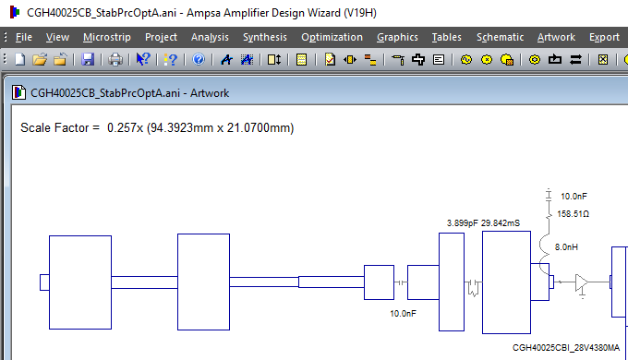
Task: Click the yellow lined-page icon
Action: [x=302, y=60]
